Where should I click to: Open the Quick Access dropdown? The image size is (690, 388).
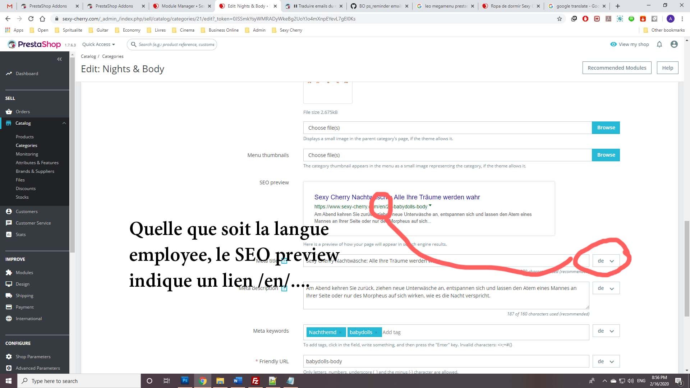(x=98, y=44)
